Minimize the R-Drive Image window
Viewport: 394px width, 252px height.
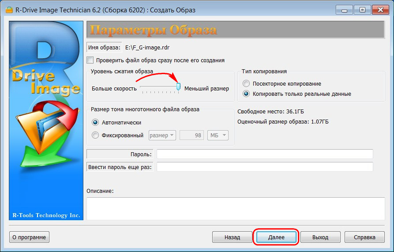click(x=344, y=10)
